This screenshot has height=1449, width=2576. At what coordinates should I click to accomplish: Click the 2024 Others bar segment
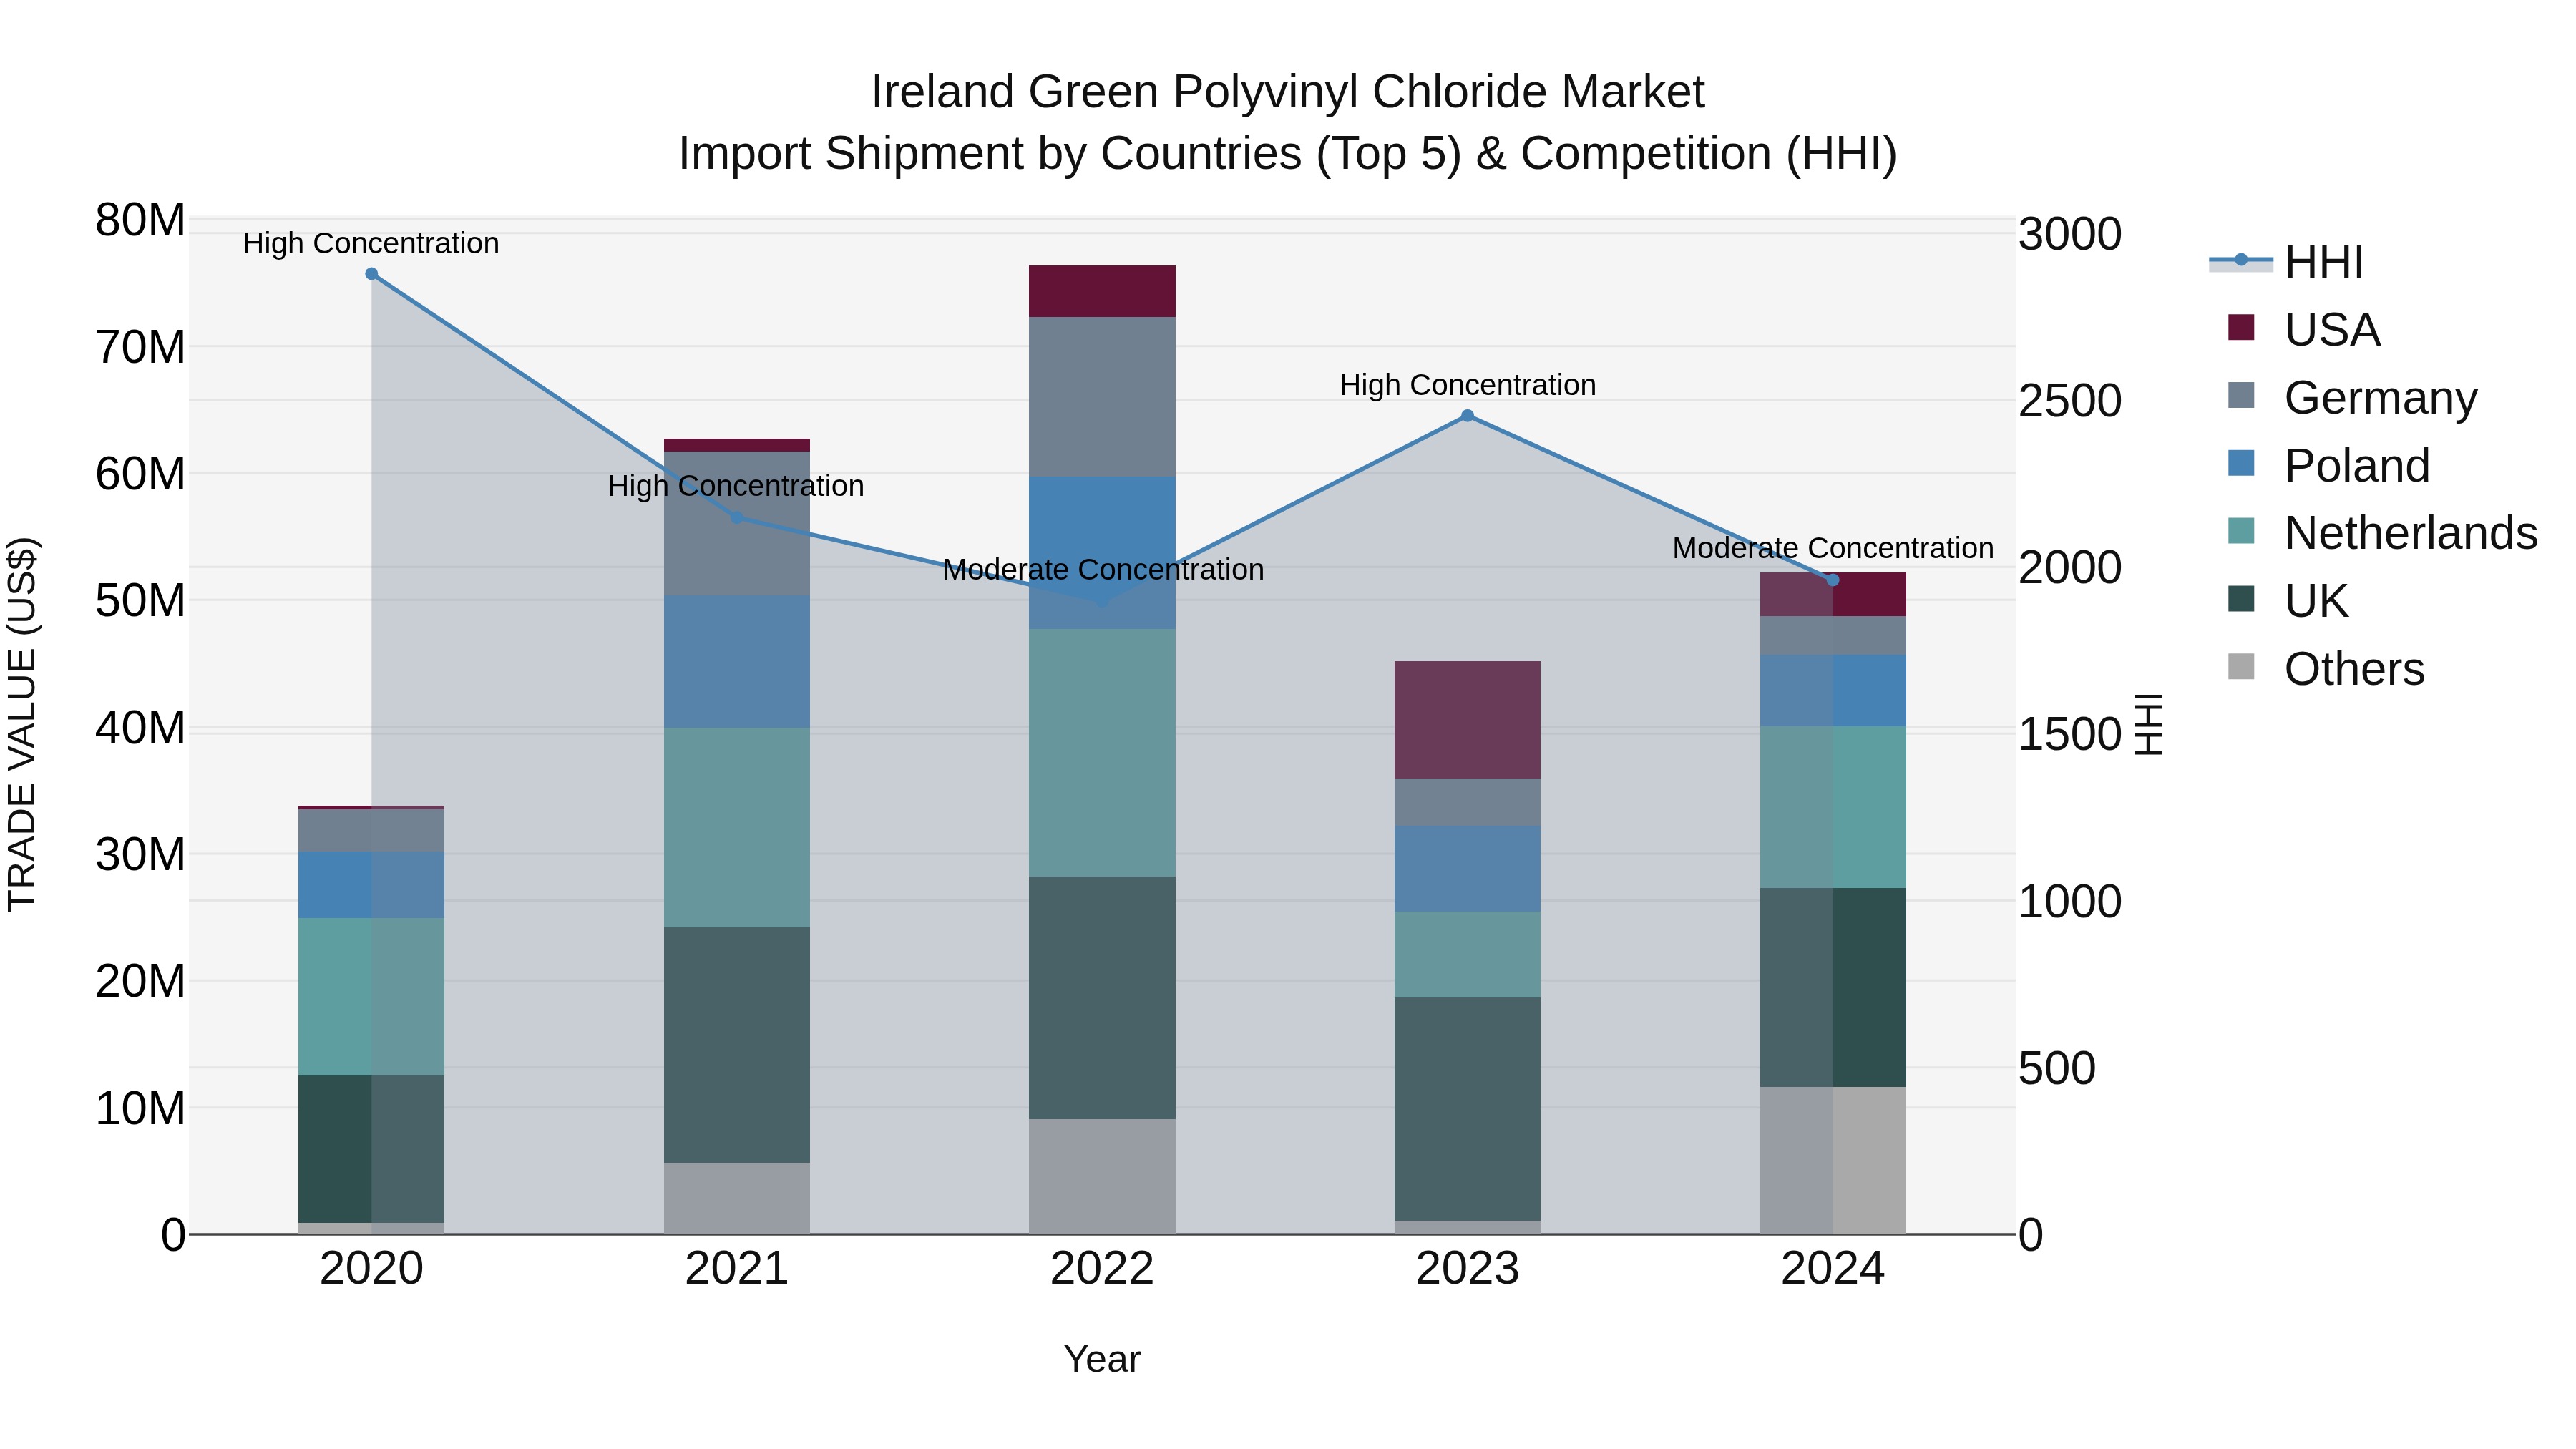1833,1160
